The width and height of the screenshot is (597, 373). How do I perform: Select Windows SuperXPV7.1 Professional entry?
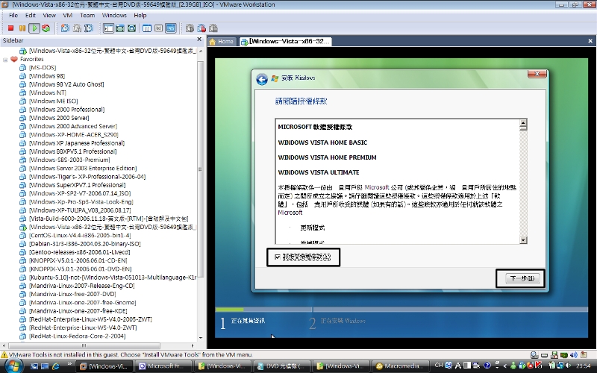(x=78, y=185)
